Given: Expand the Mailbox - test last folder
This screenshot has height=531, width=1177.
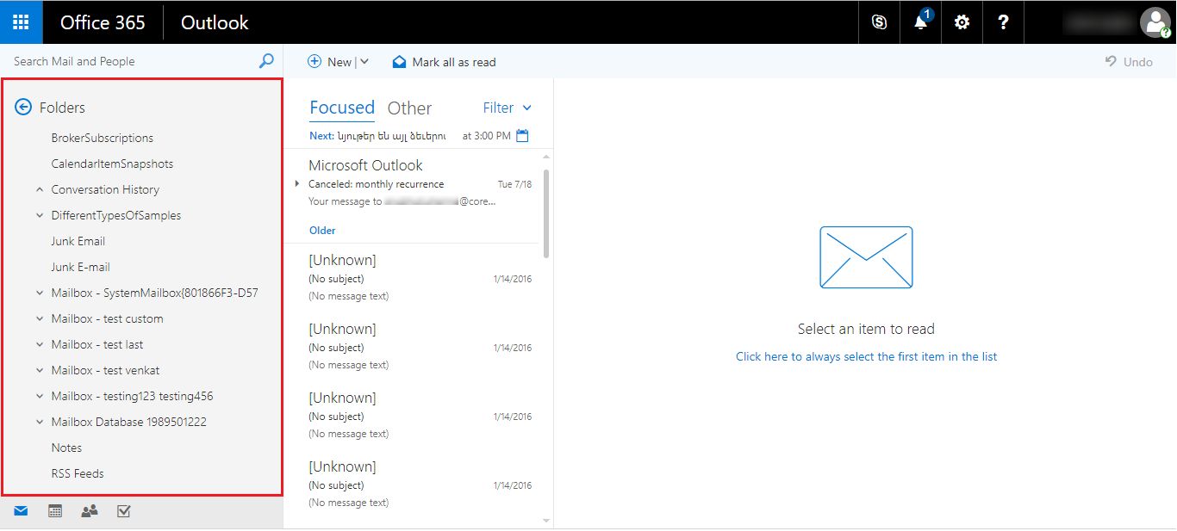Looking at the screenshot, I should [40, 344].
